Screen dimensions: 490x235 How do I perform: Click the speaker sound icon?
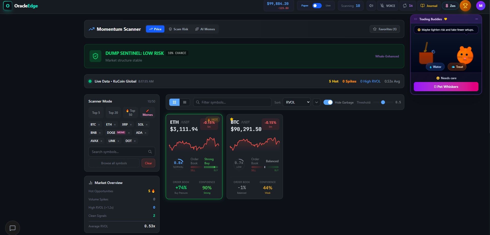[x=371, y=6]
